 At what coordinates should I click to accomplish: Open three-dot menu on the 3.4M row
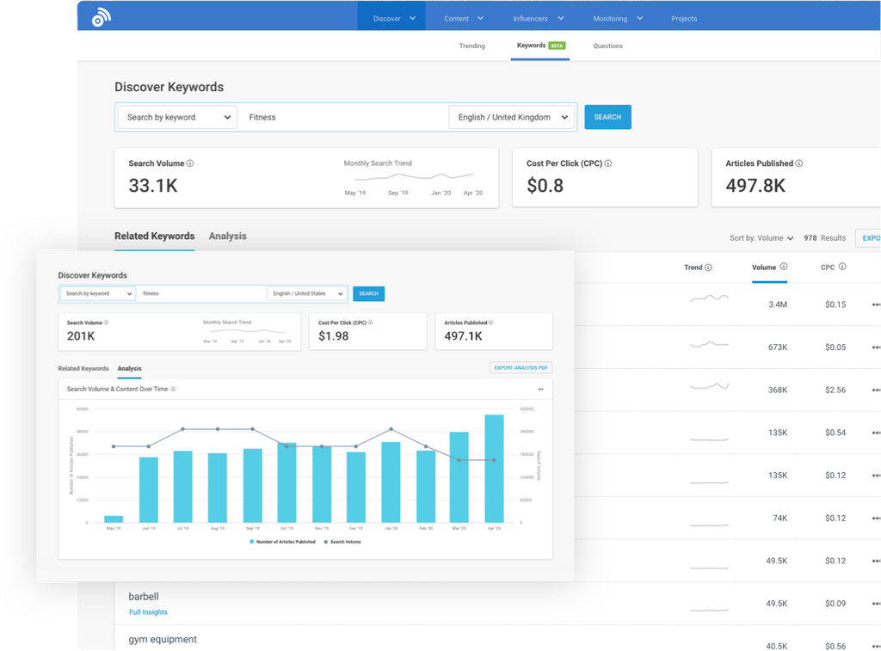pyautogui.click(x=876, y=304)
